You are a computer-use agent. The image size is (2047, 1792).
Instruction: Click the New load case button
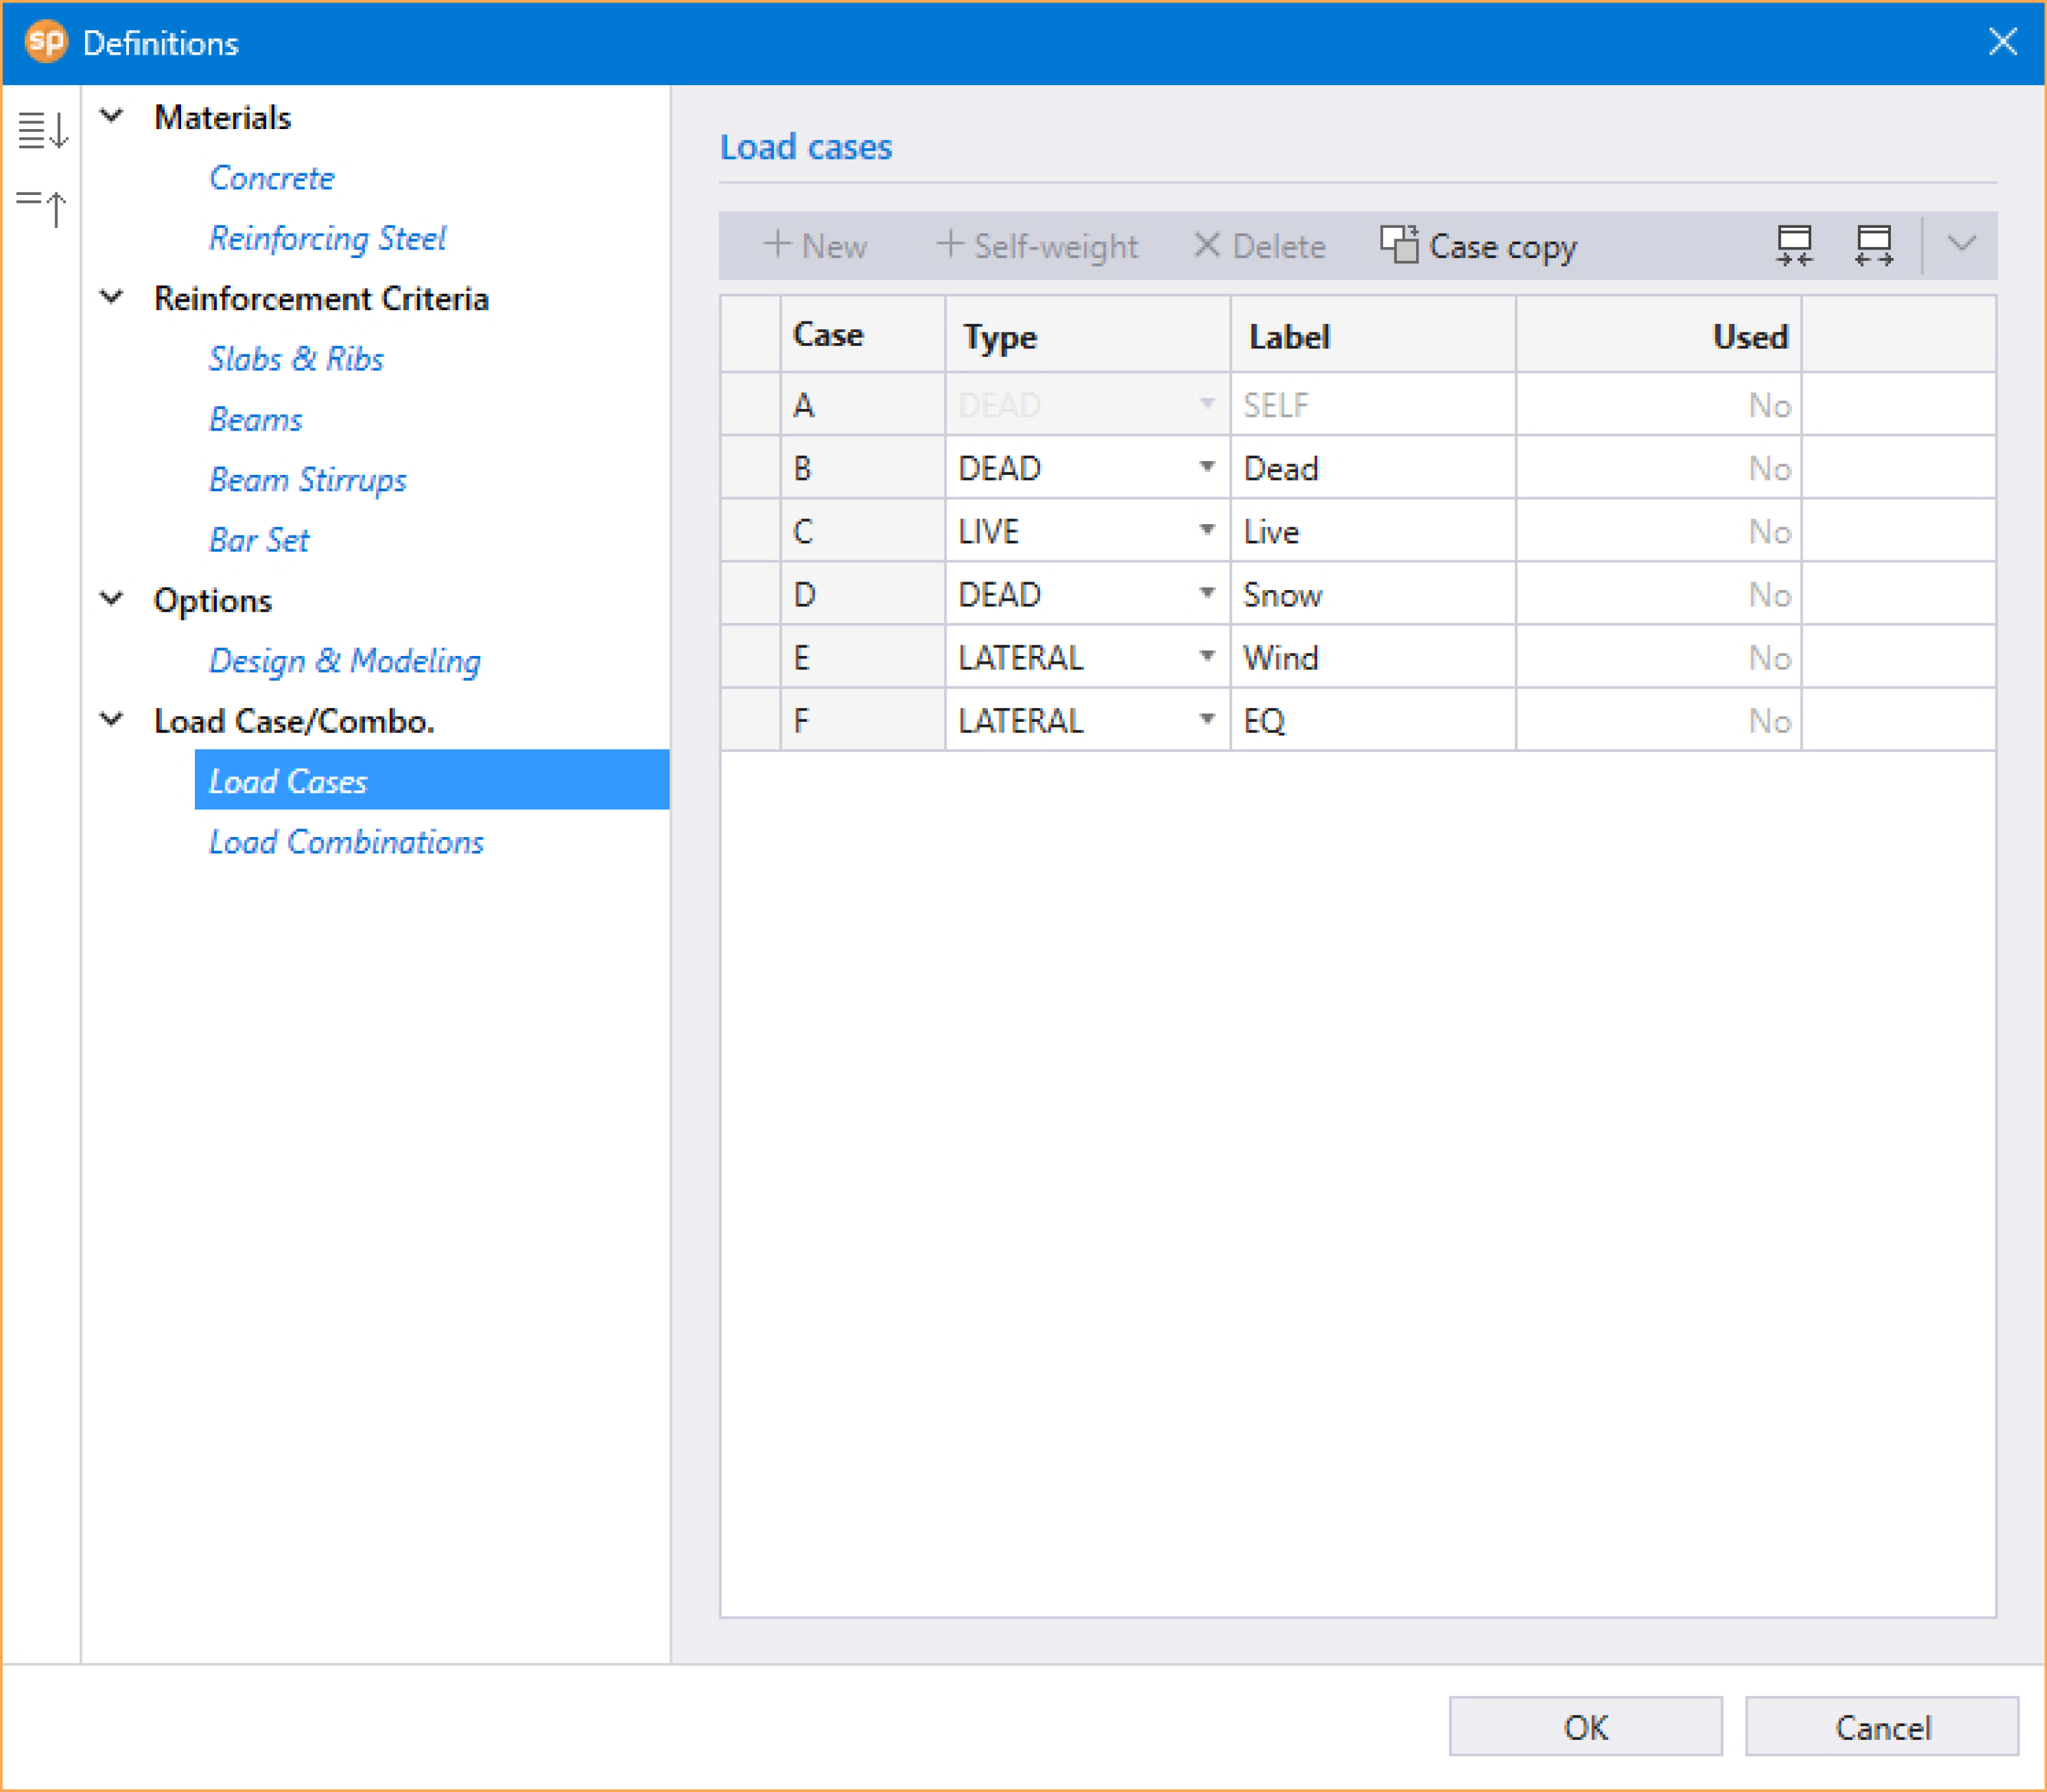(814, 246)
